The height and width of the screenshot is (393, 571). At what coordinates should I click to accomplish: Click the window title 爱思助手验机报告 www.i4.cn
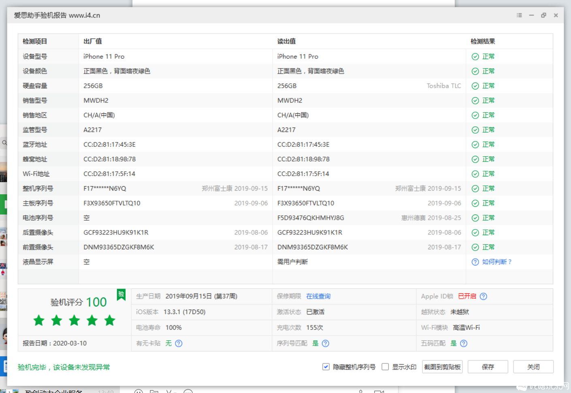[57, 15]
